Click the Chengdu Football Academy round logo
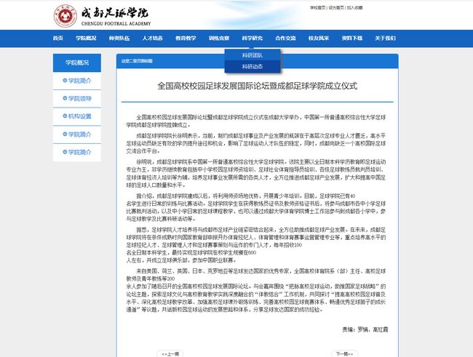473x357 pixels. point(65,16)
